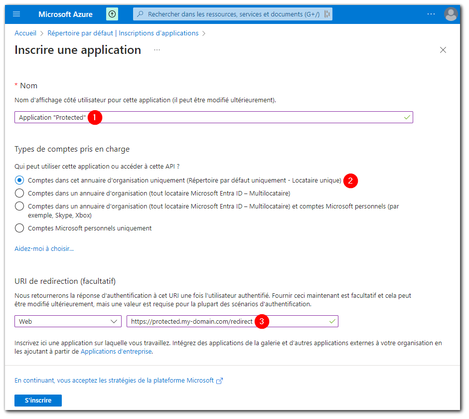469x419 pixels.
Task: Click the 'Types de comptes pris en charge' heading
Action: coord(72,149)
